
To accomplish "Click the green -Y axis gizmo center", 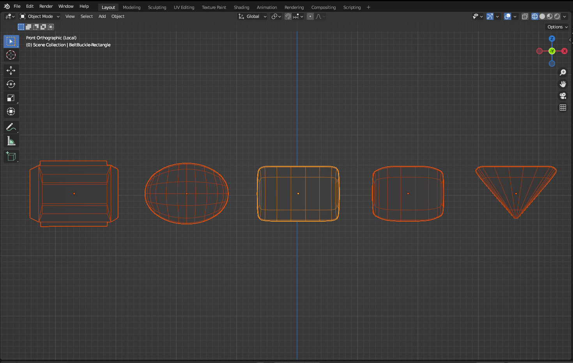I will pyautogui.click(x=552, y=51).
